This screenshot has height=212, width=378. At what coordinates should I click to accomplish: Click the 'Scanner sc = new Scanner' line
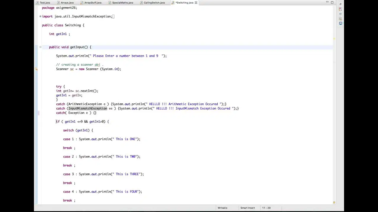(x=88, y=69)
